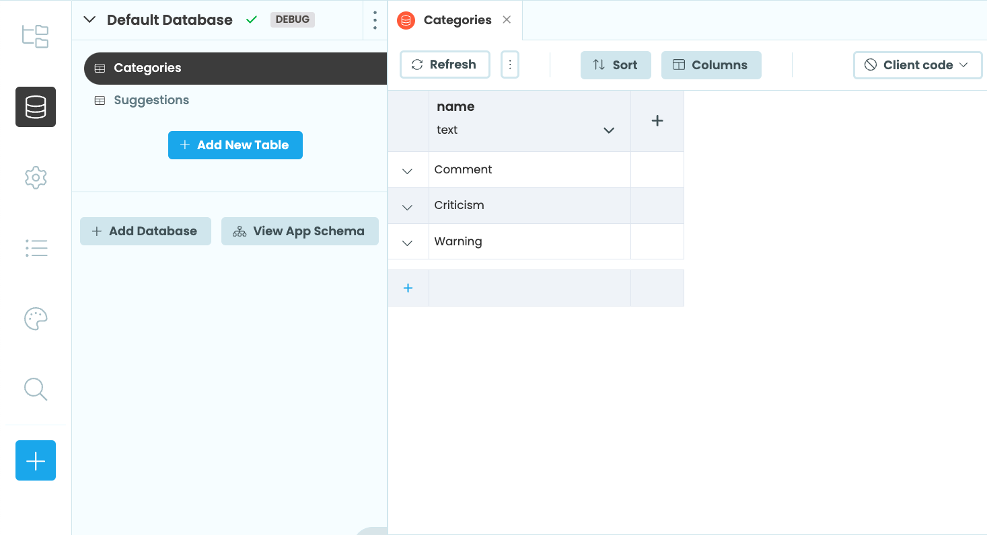Open the theme palette icon
Image resolution: width=987 pixels, height=535 pixels.
pyautogui.click(x=36, y=319)
